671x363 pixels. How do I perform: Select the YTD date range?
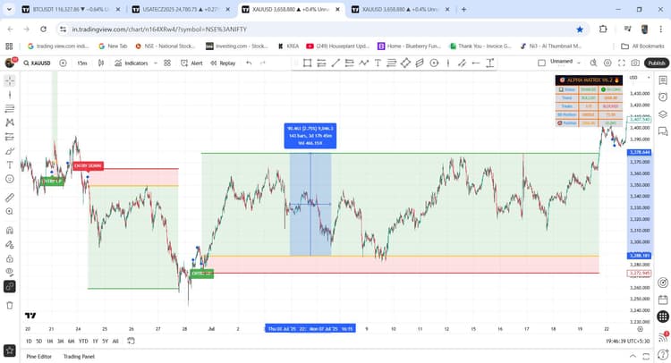(x=83, y=341)
